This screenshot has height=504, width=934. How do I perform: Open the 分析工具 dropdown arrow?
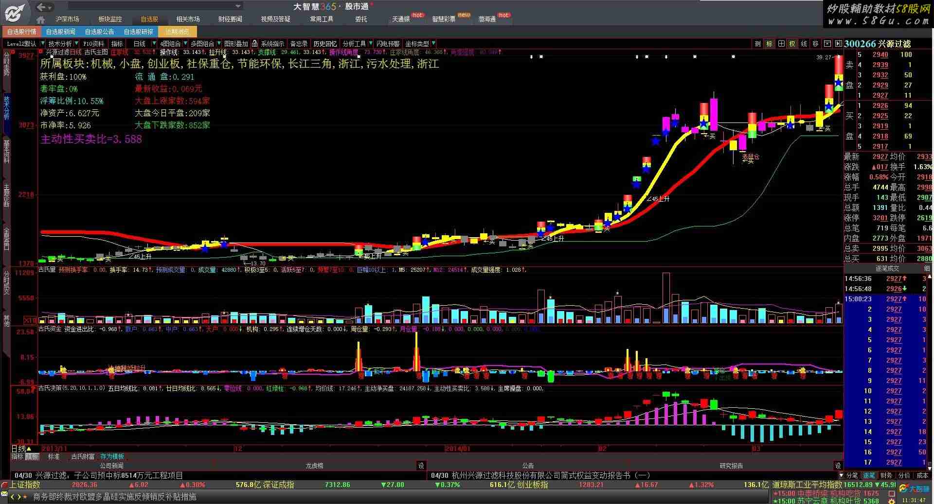[371, 44]
